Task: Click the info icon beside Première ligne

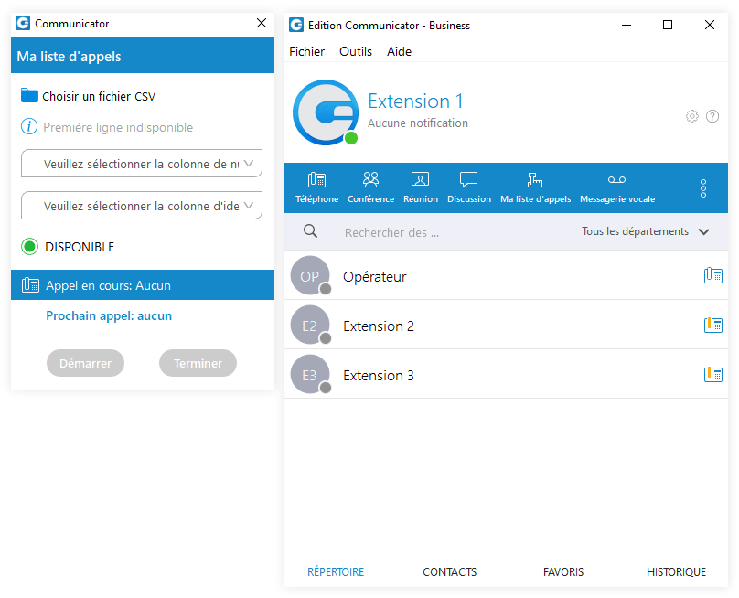Action: [x=29, y=126]
